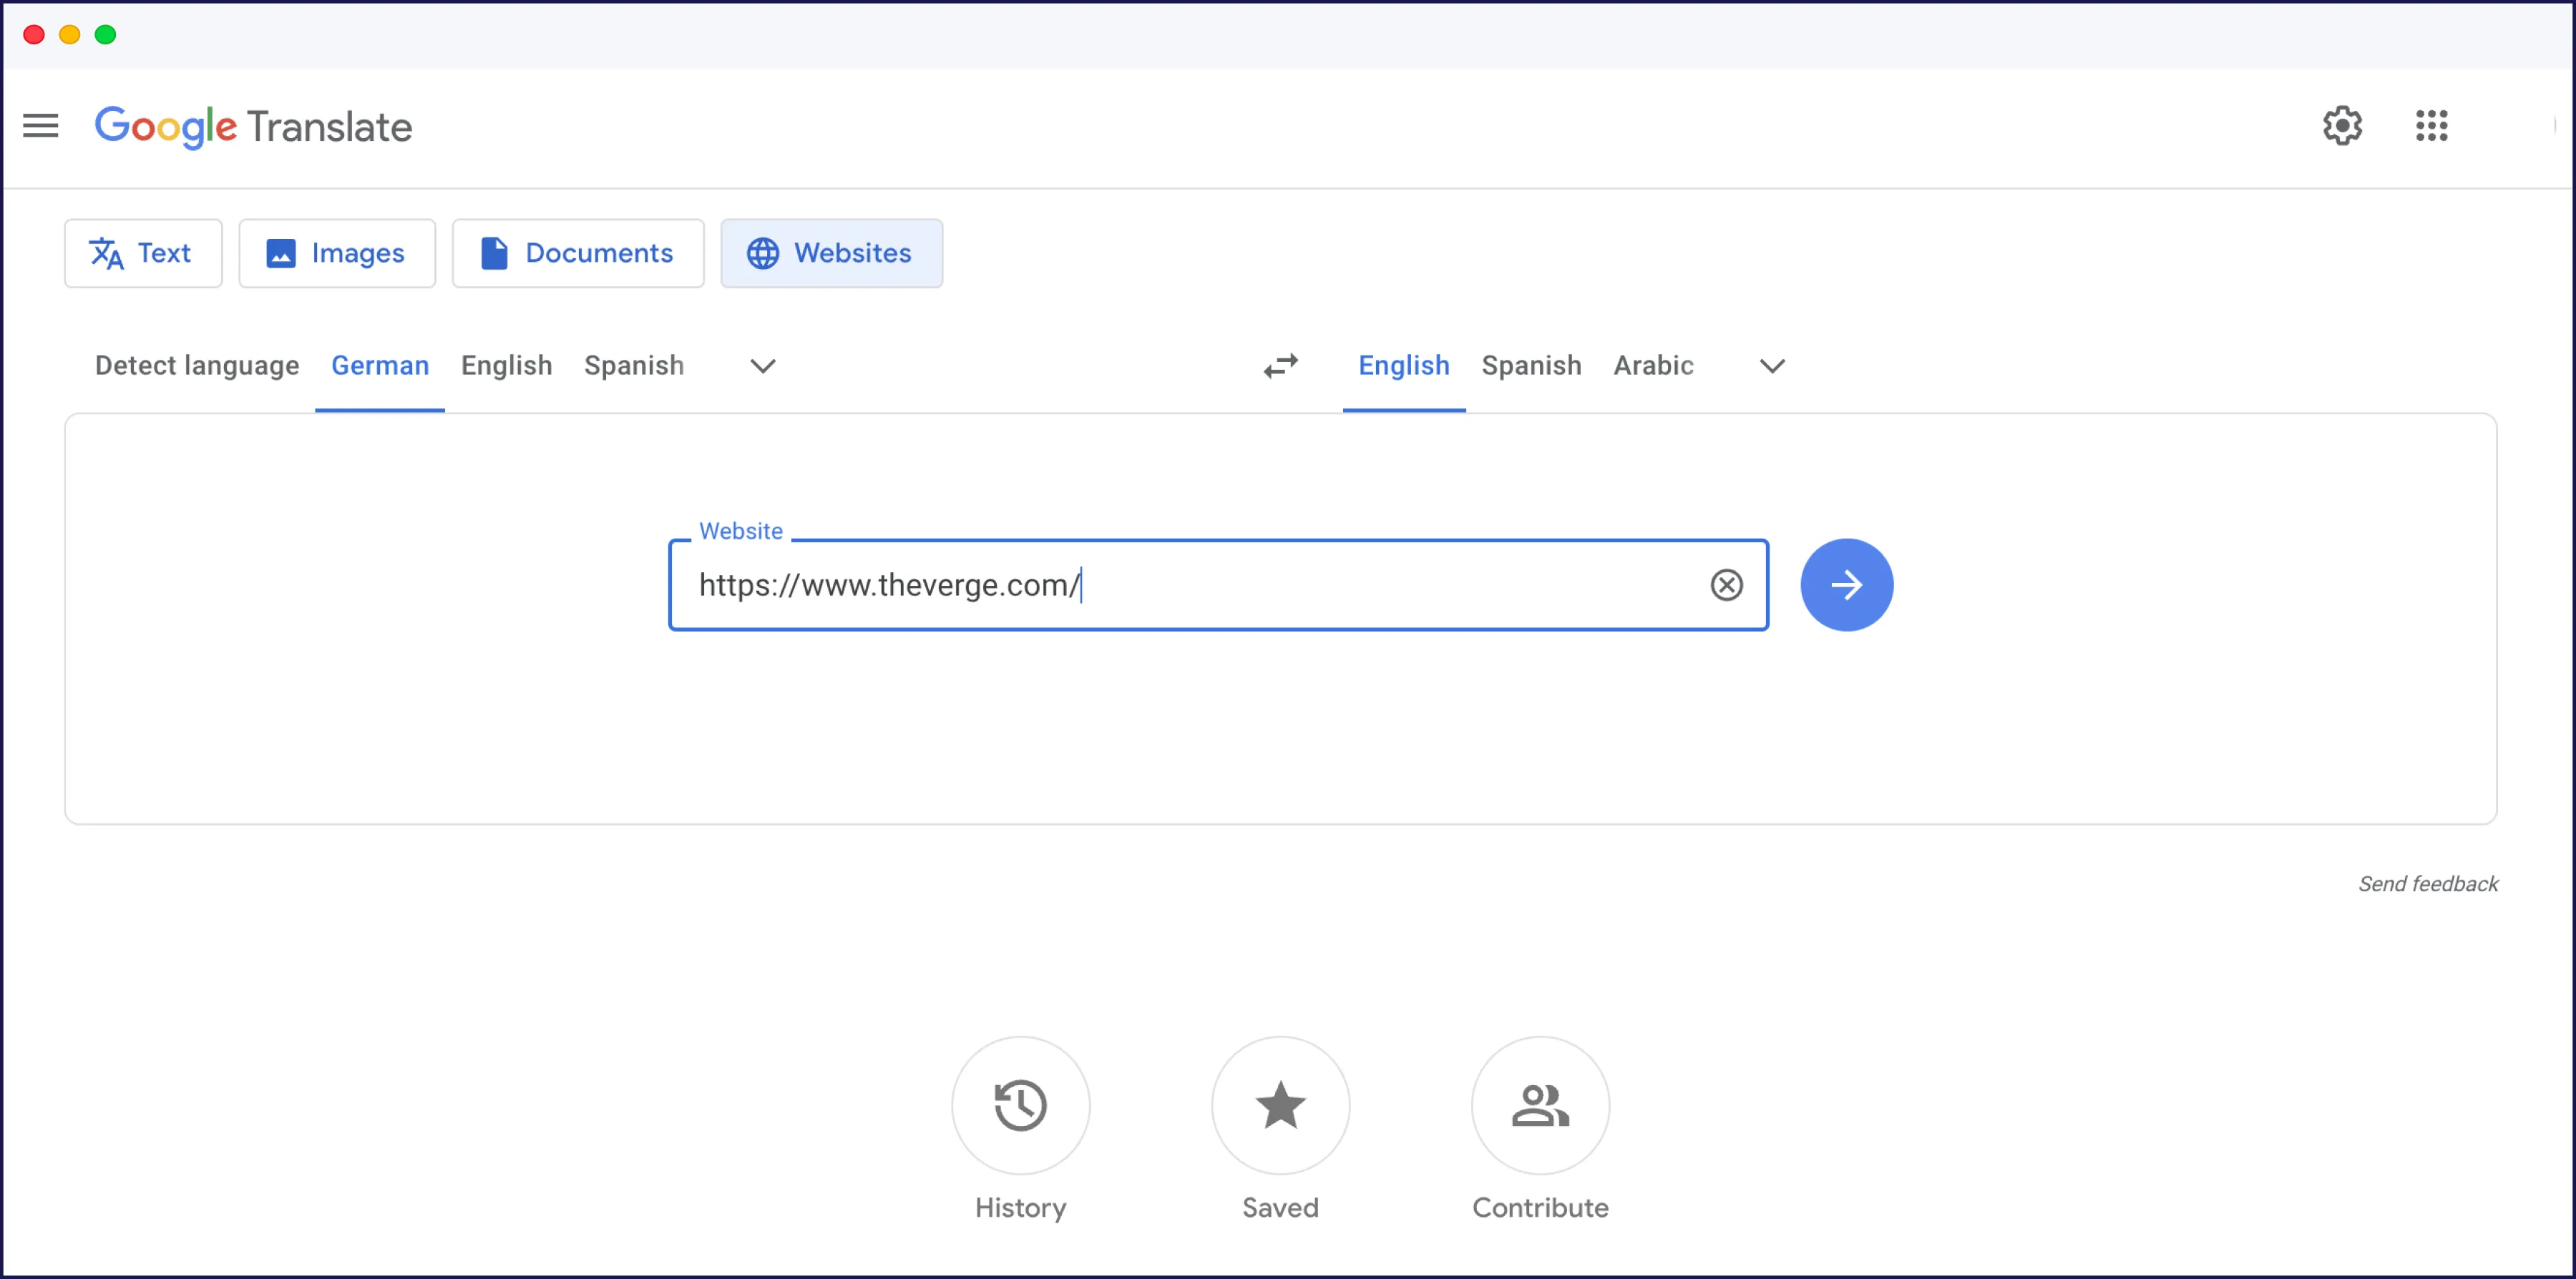Translate website with blue arrow button
The width and height of the screenshot is (2576, 1279).
pos(1846,585)
